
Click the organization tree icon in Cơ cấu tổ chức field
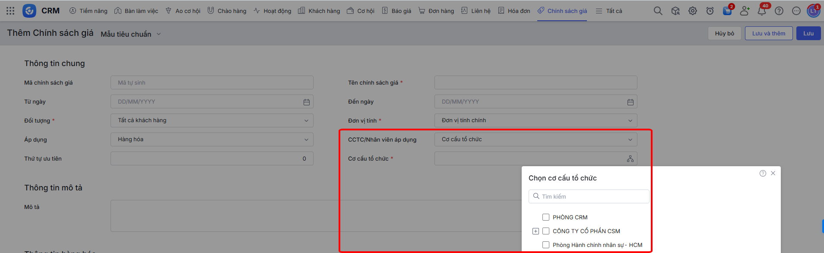click(630, 159)
